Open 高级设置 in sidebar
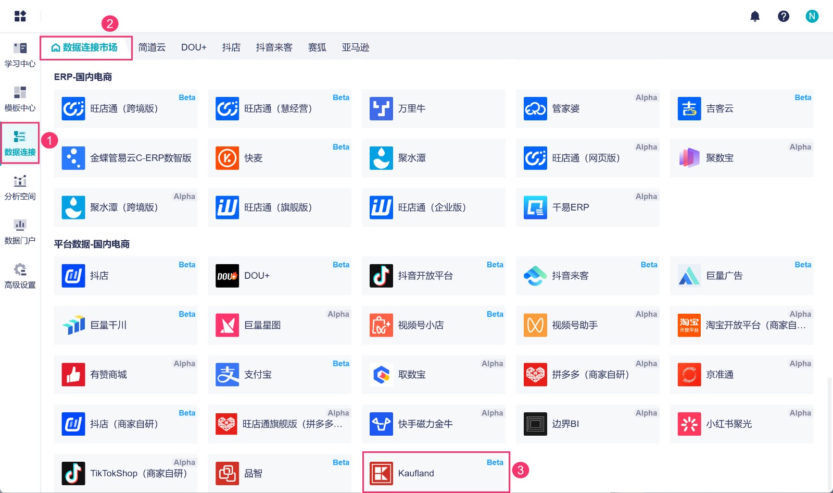The image size is (833, 493). [x=20, y=277]
